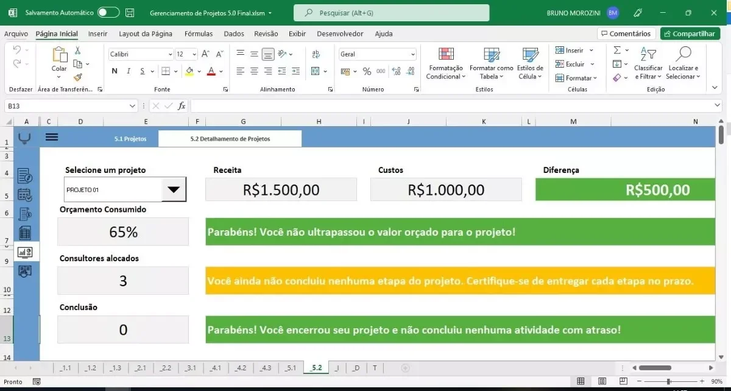Click the Comentários button
Screen dimensions: 731x391
[626, 34]
